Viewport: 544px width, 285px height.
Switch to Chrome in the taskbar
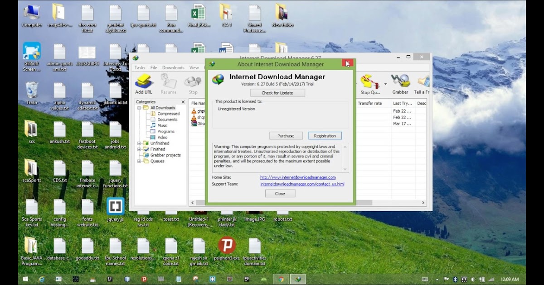coord(281,279)
